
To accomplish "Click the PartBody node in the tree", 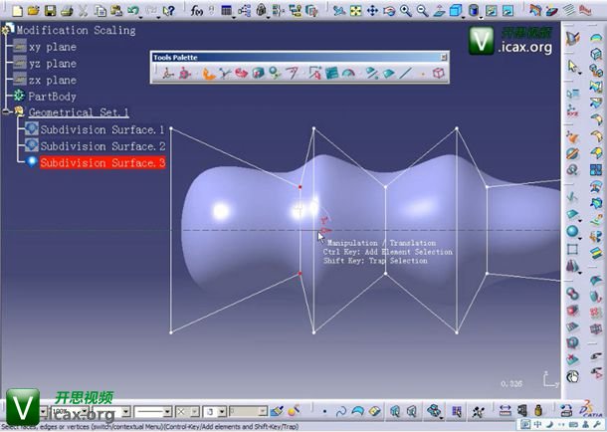I will 52,97.
